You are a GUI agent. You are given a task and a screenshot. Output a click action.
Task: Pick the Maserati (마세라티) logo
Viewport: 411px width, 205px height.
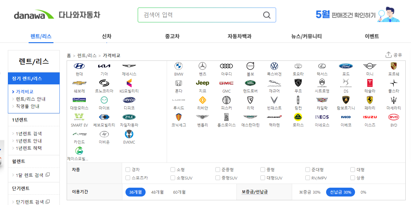pos(394,100)
